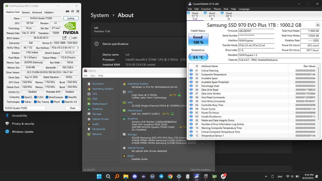This screenshot has height=181, width=322.
Task: Toggle the UEFI checkbox in GPU-Z
Action: 71,38
